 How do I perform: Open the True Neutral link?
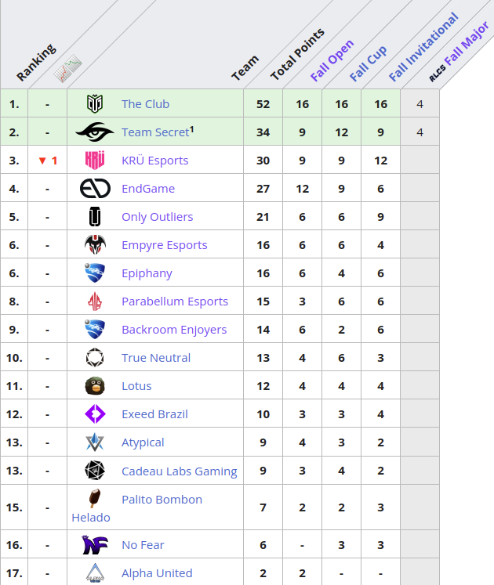pyautogui.click(x=156, y=358)
